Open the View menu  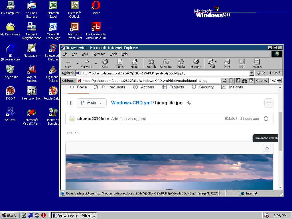point(84,54)
